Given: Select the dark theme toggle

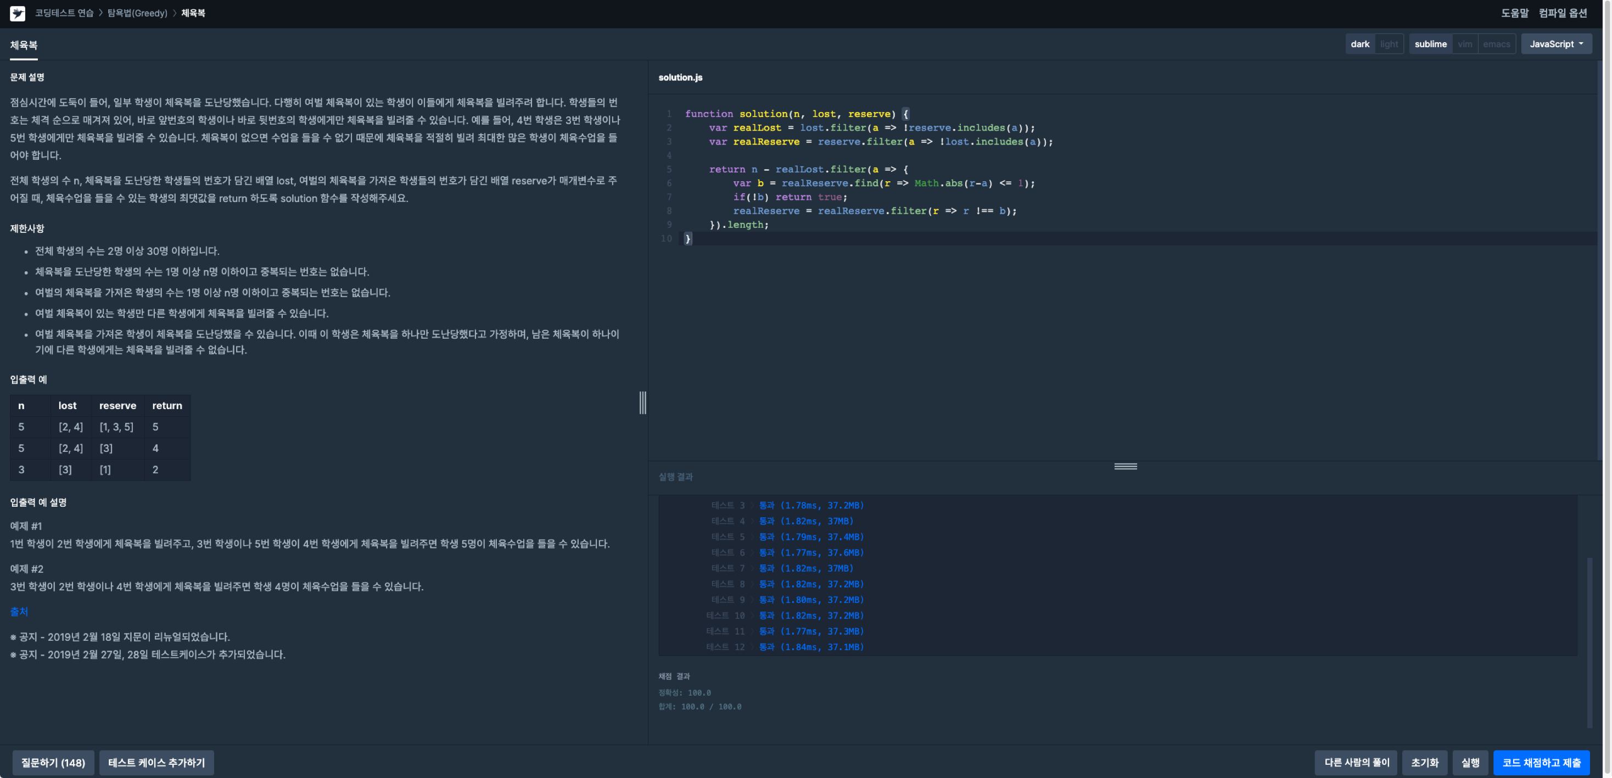Looking at the screenshot, I should [x=1359, y=44].
